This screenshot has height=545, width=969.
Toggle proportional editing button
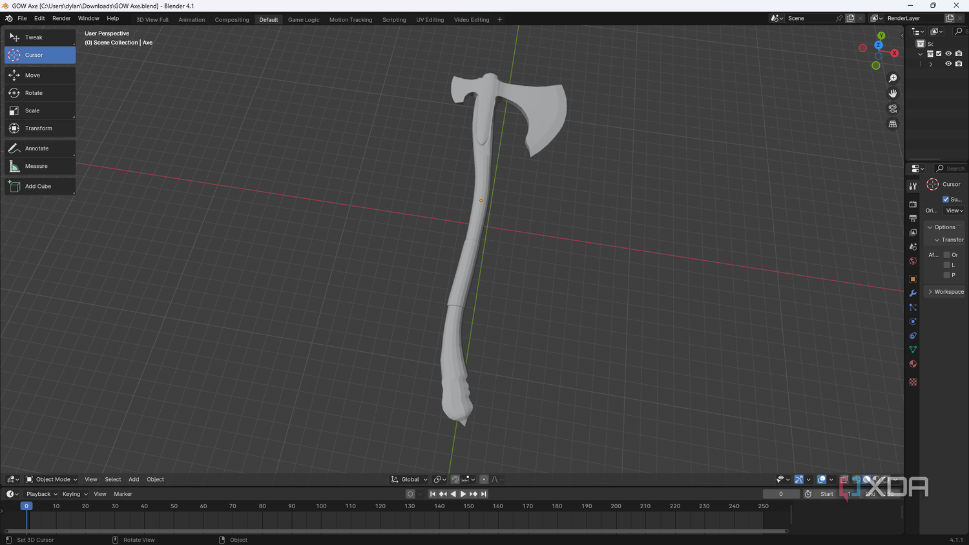pos(484,479)
